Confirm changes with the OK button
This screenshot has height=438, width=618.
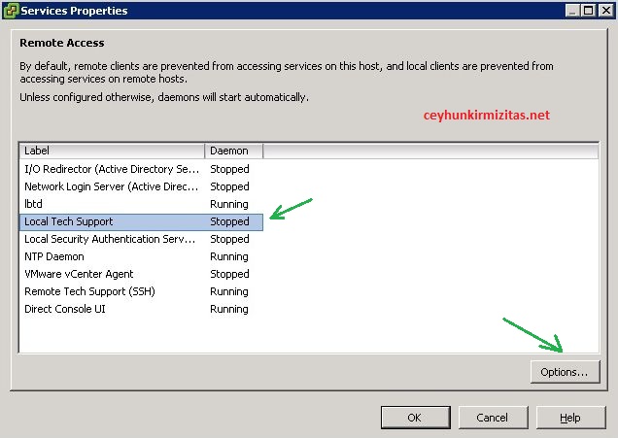[414, 418]
